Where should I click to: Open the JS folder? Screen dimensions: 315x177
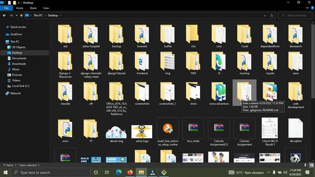click(219, 63)
